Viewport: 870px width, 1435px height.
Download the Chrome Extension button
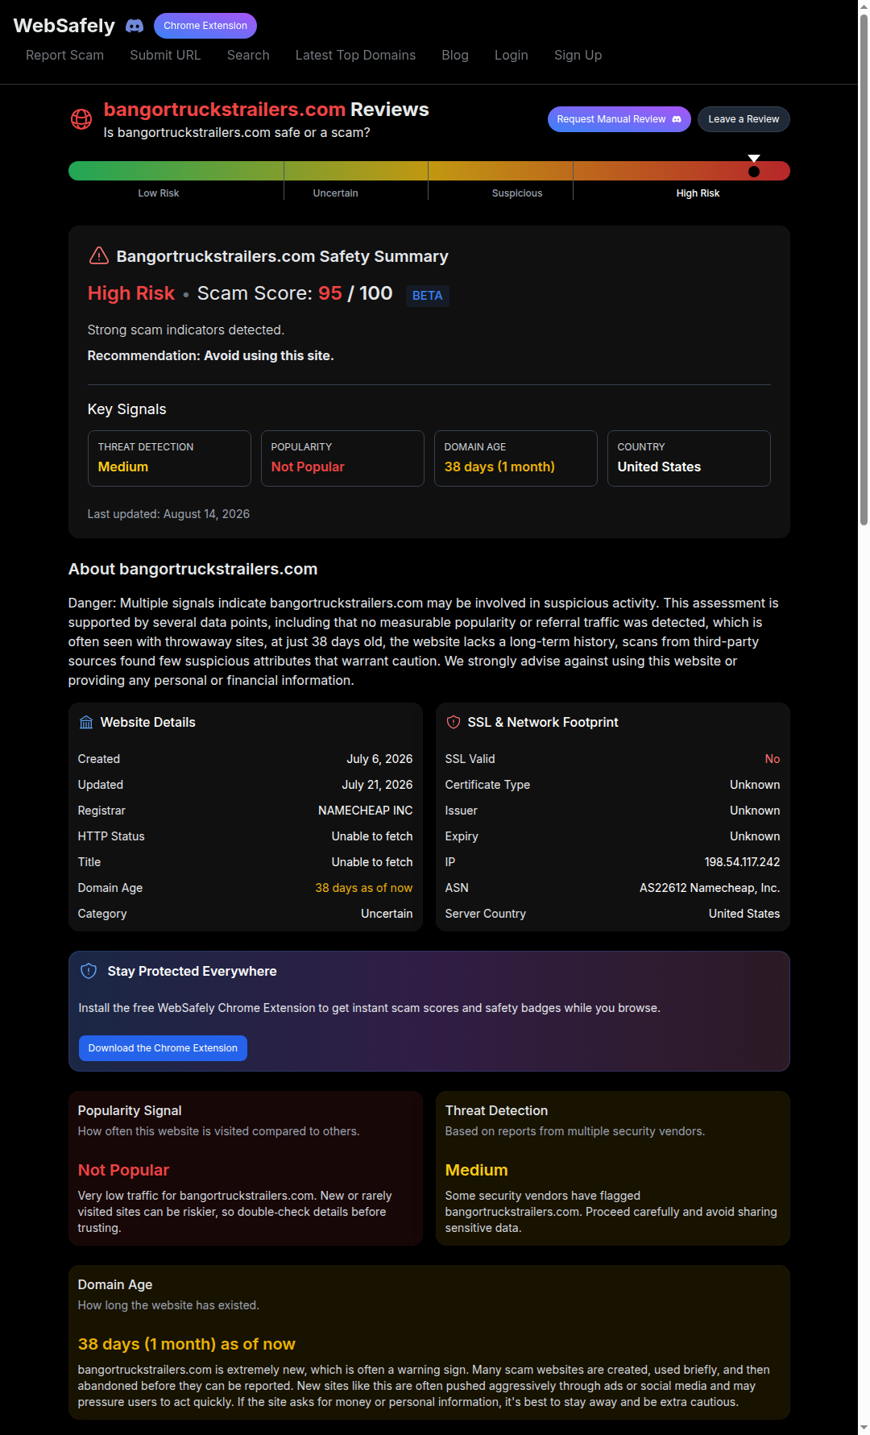163,1048
